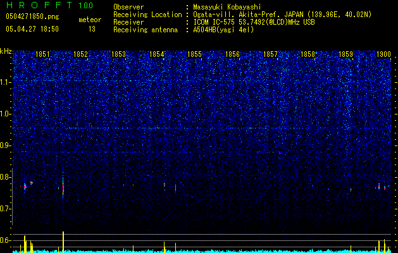Screen dimensions: 398x253
Task: Click the 'meteor' count label
Action: (x=90, y=20)
